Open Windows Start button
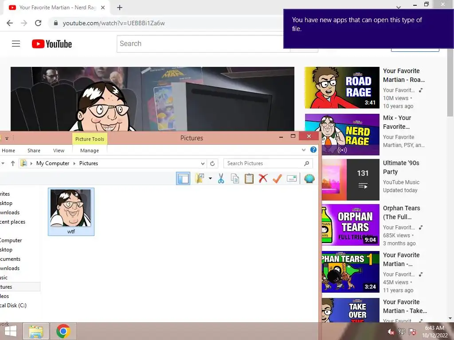This screenshot has height=340, width=454. (11, 331)
